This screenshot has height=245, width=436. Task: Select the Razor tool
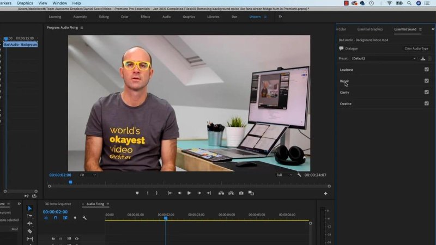point(30,231)
